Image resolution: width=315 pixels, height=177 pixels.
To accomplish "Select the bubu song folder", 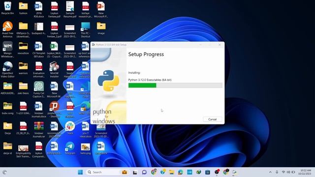I will pos(8,108).
